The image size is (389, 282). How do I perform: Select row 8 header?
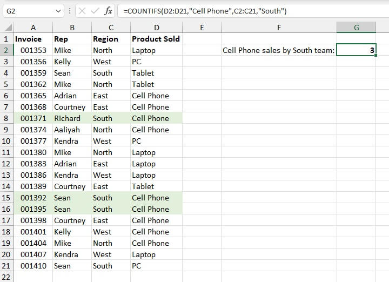point(6,118)
